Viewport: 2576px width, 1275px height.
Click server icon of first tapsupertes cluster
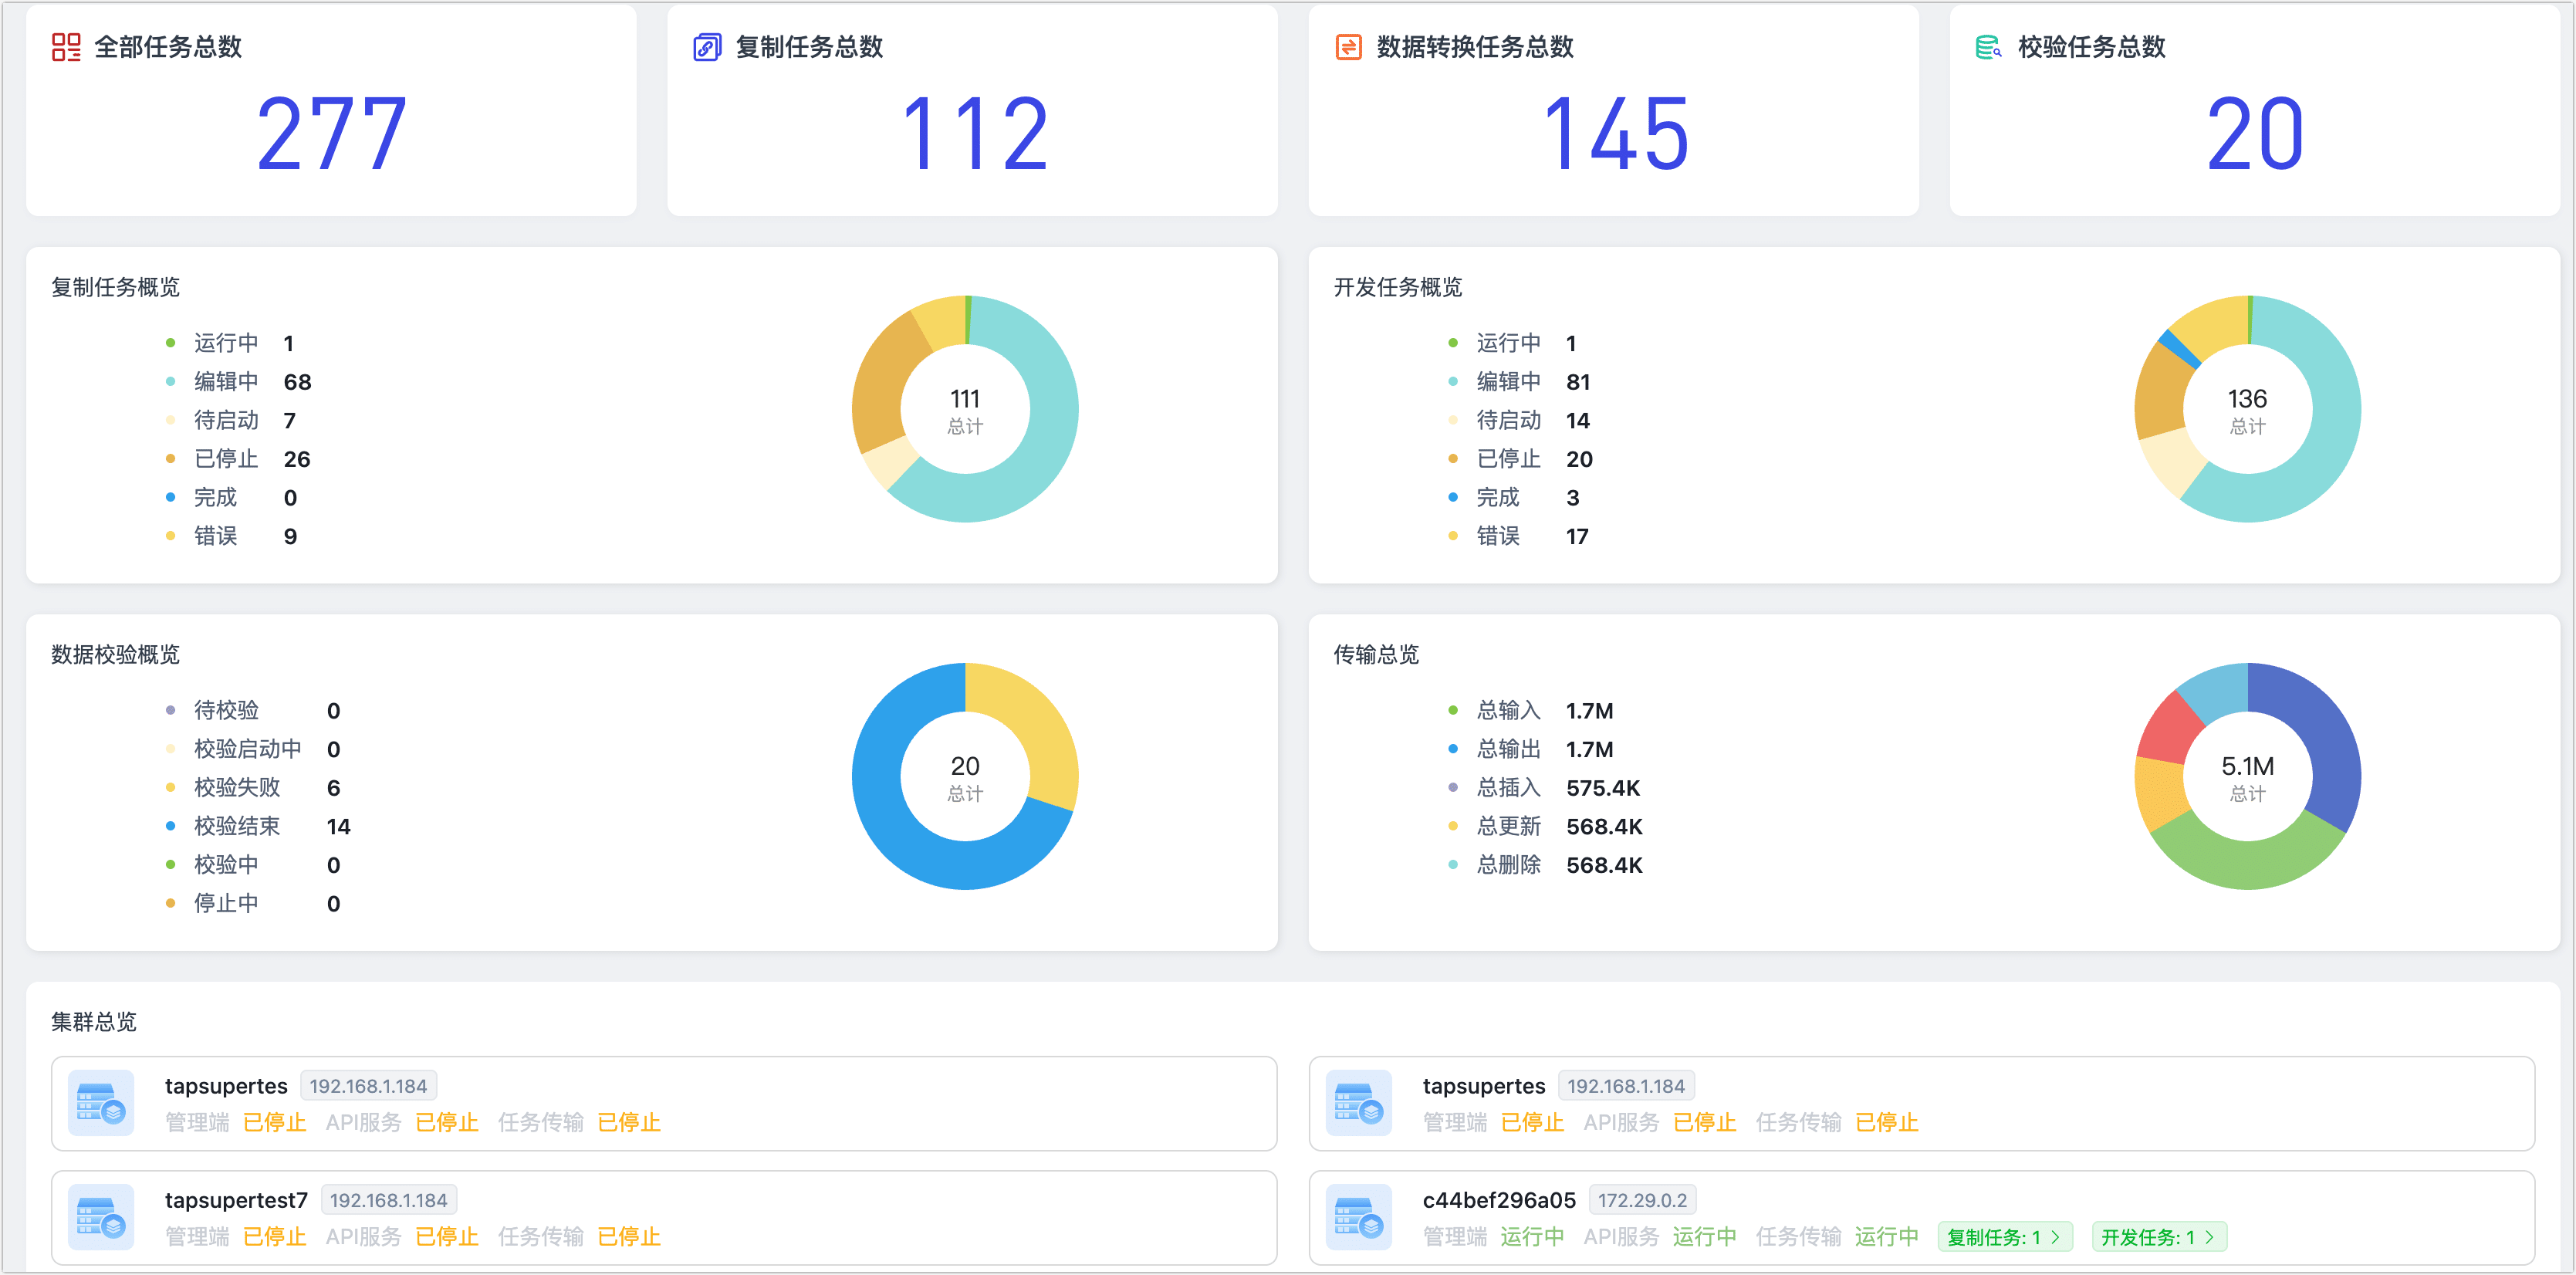click(100, 1103)
